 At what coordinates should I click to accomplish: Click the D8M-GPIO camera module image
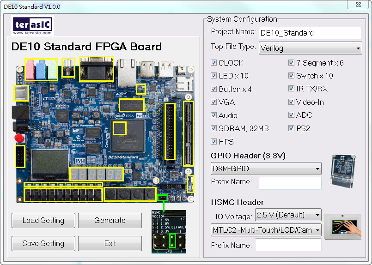tap(343, 171)
